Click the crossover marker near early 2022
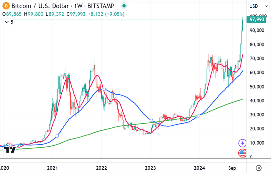Viewport: 271px width, 173px height. pos(104,89)
